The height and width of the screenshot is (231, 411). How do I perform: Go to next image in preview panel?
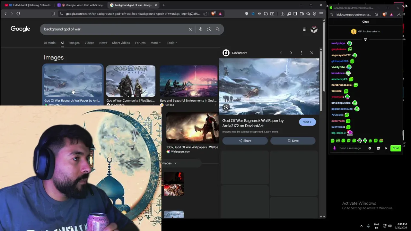click(291, 53)
